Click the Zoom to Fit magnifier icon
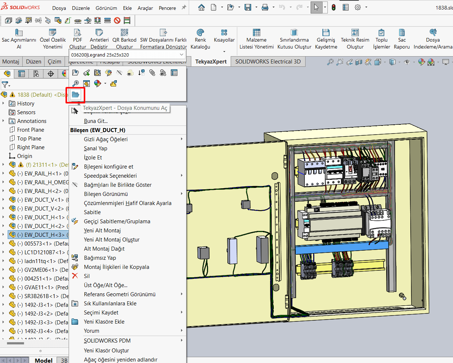The width and height of the screenshot is (453, 363). (330, 62)
